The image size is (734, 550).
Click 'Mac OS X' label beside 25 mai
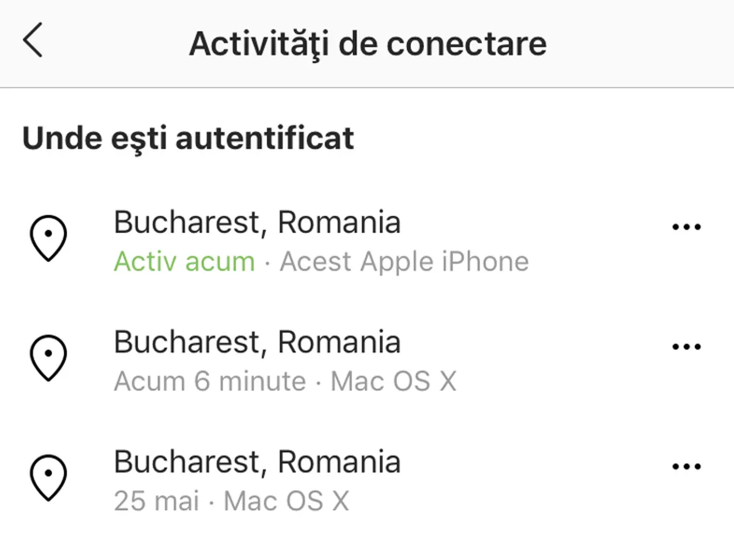tap(286, 502)
